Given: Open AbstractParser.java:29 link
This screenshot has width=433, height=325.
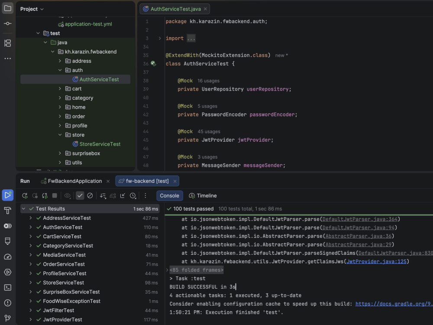Looking at the screenshot, I should pos(358,244).
